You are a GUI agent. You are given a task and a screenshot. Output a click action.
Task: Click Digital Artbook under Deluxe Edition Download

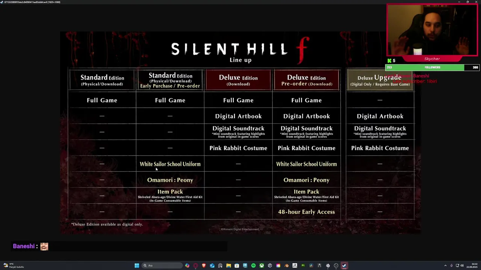238,116
